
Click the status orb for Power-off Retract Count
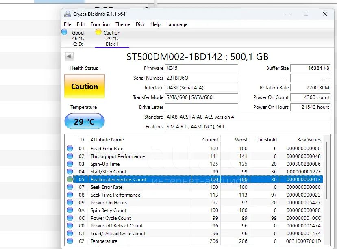pos(70,225)
